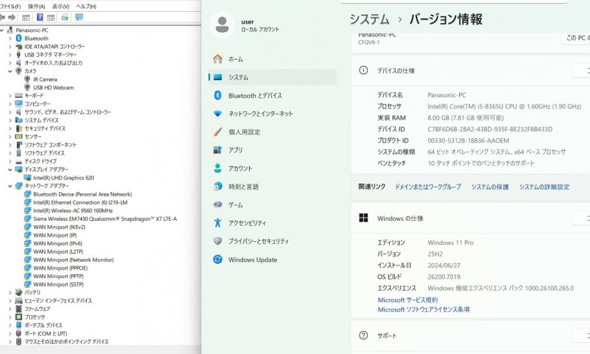
Task: Open システムの詳細設定 link
Action: 545,187
